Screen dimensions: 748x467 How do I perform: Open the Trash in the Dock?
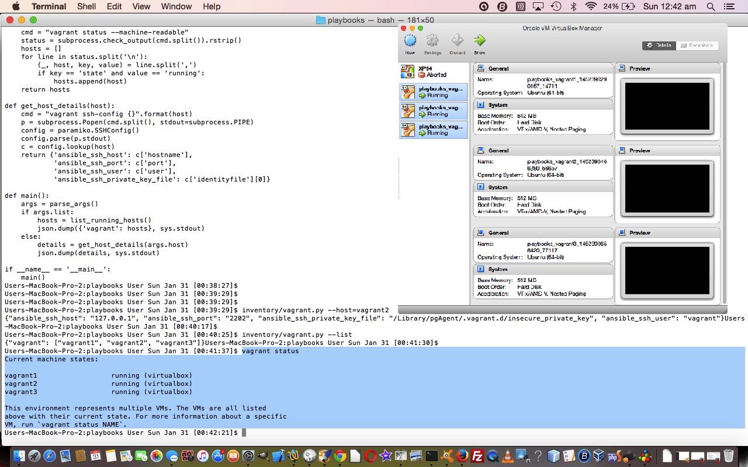coord(728,455)
